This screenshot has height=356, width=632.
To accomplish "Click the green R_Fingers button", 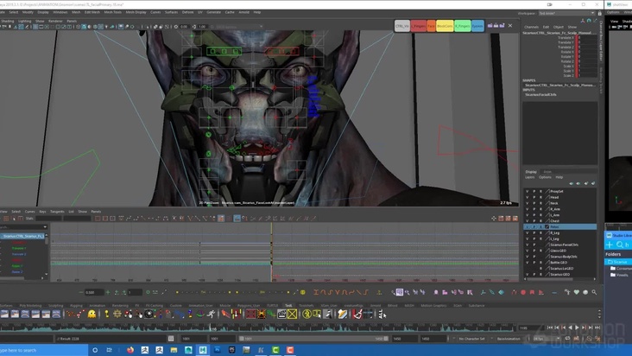I will point(462,26).
